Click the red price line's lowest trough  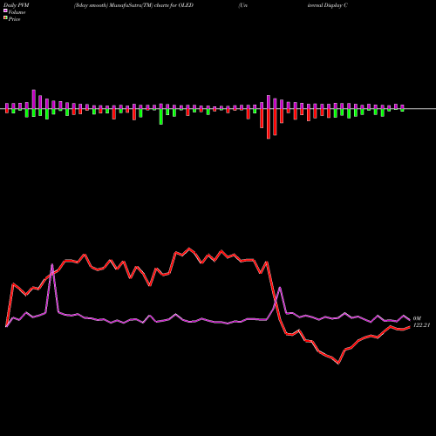point(338,363)
